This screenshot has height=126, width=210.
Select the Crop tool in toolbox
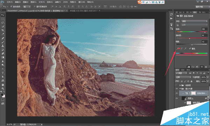coord(3,30)
